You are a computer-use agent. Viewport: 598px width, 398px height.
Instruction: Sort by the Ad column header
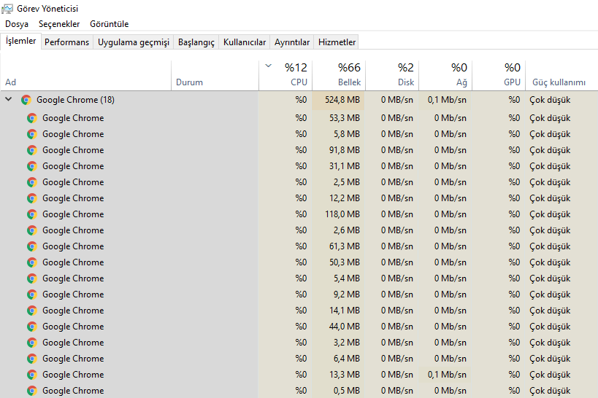86,75
